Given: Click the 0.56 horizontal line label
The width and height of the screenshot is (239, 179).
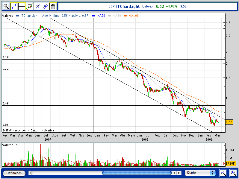Looking at the screenshot, I should click(5, 125).
